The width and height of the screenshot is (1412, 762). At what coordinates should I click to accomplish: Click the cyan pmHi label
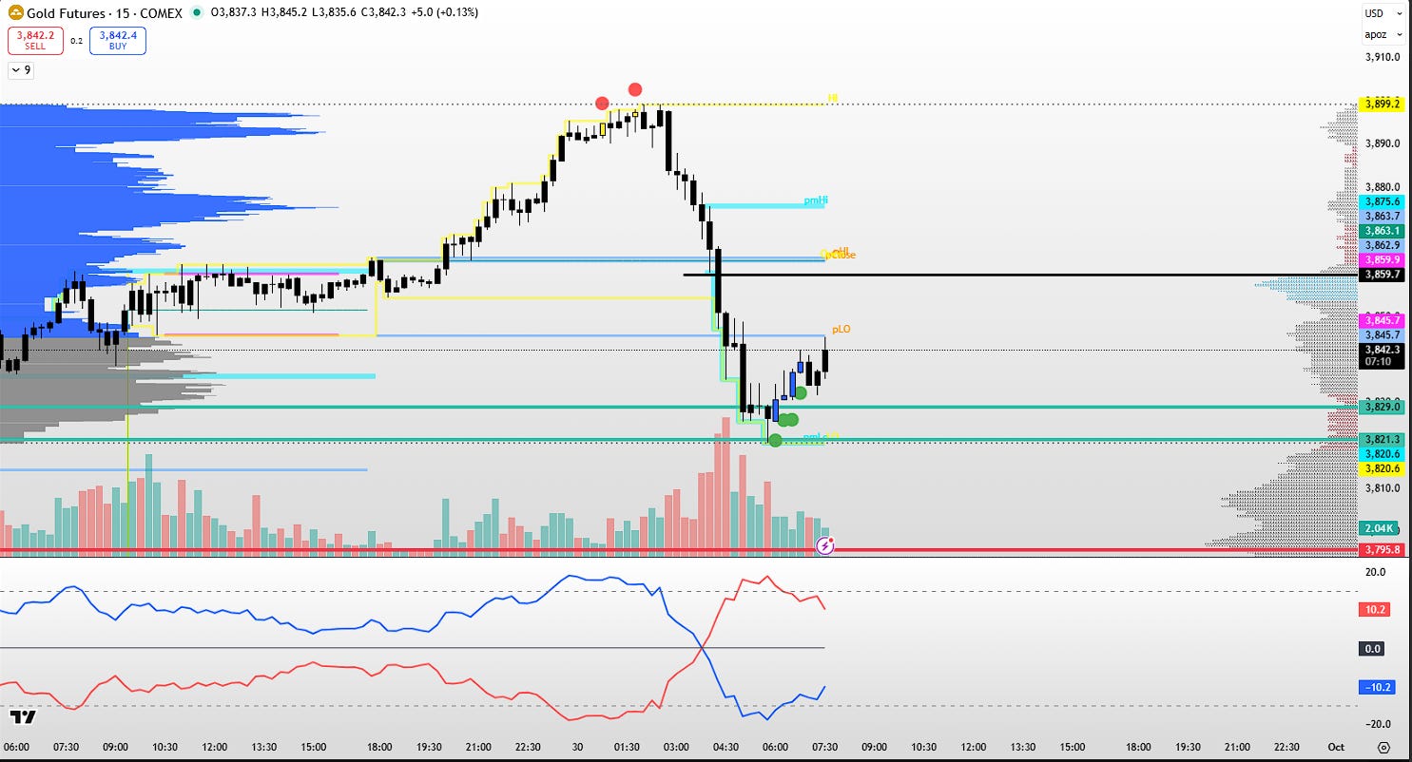(x=816, y=200)
